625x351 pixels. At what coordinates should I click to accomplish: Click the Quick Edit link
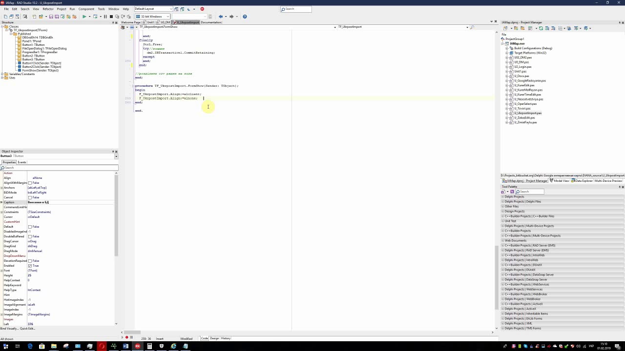click(x=28, y=329)
